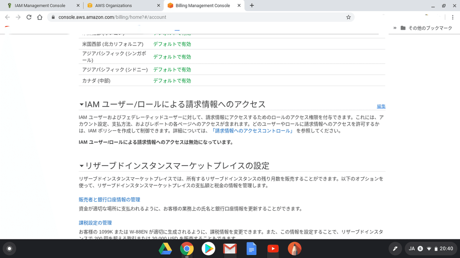460x258 pixels.
Task: Open 販売者と銀行口座情報の管理 link
Action: [109, 200]
